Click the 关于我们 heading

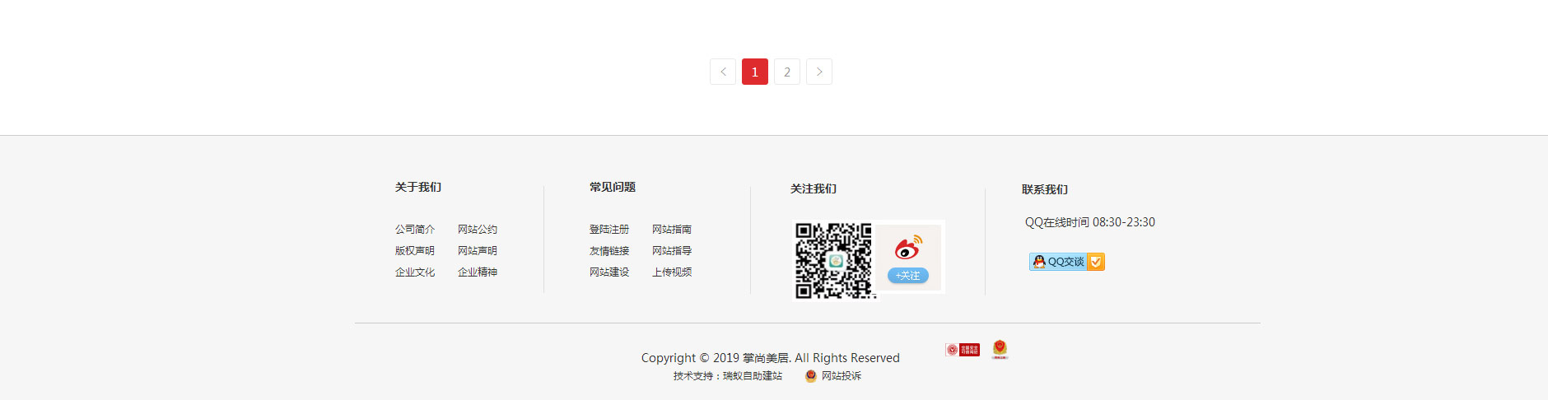click(418, 188)
